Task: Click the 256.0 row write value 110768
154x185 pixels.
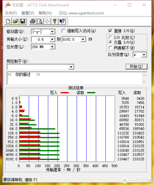Action: pos(123,137)
